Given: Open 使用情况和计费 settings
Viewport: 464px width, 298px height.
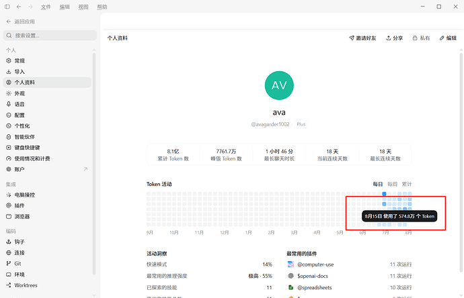Looking at the screenshot, I should 47,158.
